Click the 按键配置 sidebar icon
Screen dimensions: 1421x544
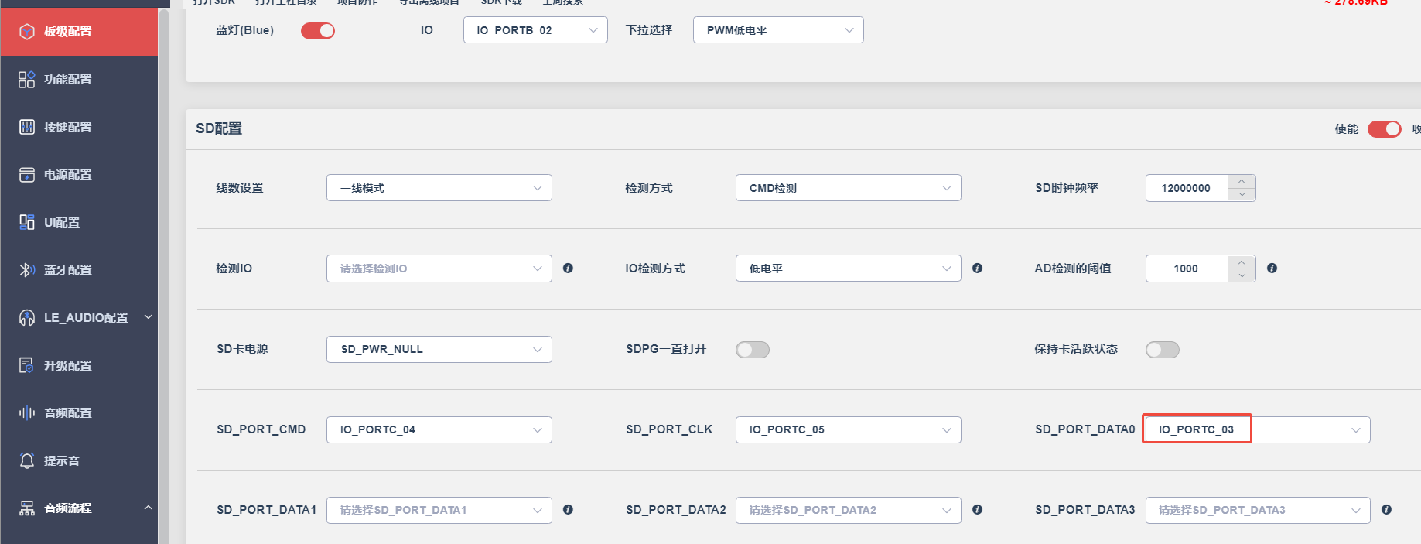27,127
